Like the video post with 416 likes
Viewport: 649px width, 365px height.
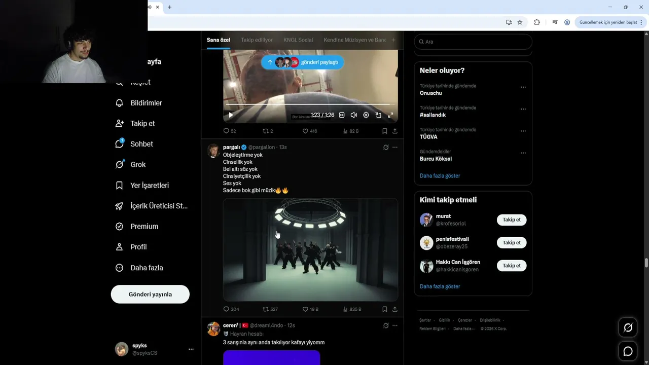tap(310, 131)
